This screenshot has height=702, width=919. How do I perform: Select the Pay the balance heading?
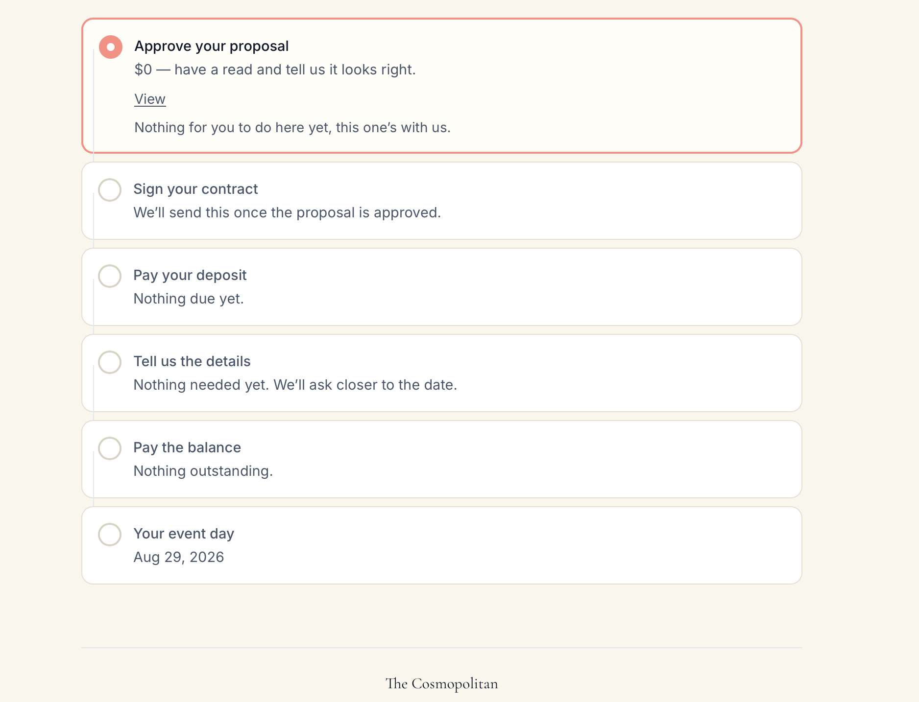187,447
